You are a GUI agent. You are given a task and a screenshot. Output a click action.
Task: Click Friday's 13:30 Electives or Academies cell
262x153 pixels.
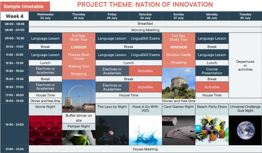tap(112, 71)
